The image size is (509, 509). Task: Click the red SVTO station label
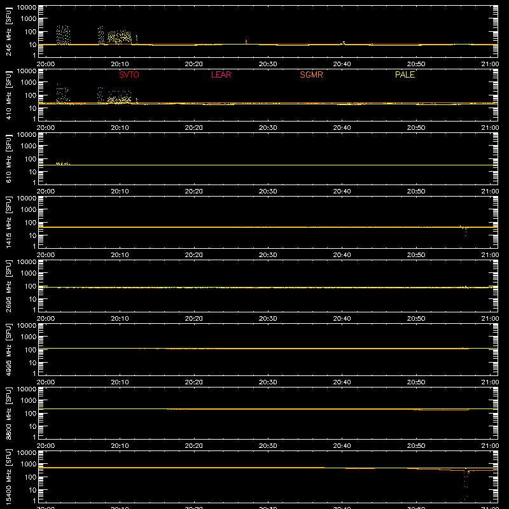click(x=129, y=74)
